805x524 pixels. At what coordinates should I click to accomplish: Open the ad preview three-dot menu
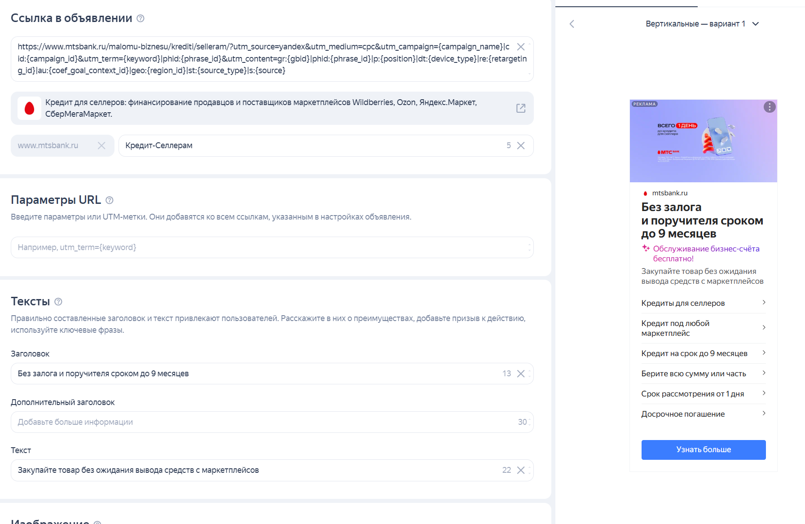click(770, 107)
